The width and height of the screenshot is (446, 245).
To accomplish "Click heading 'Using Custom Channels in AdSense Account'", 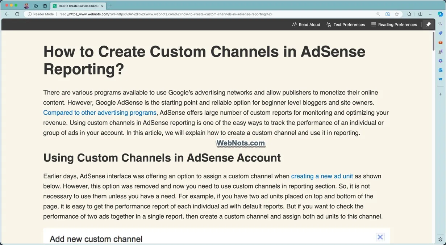I will click(x=162, y=158).
